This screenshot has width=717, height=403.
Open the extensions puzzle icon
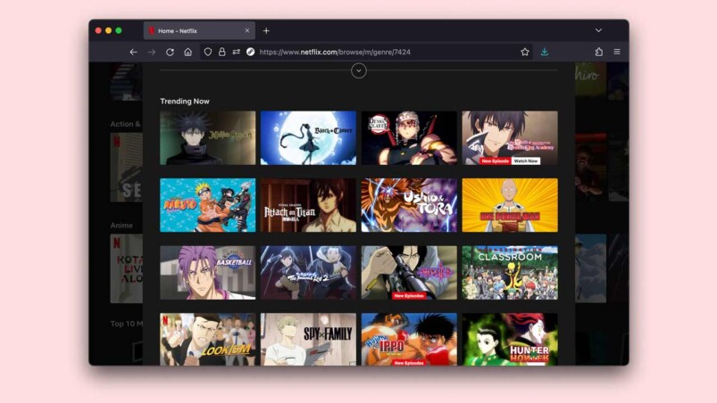coord(598,52)
